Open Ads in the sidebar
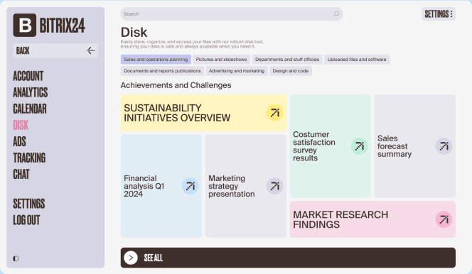This screenshot has height=274, width=472. tap(20, 141)
